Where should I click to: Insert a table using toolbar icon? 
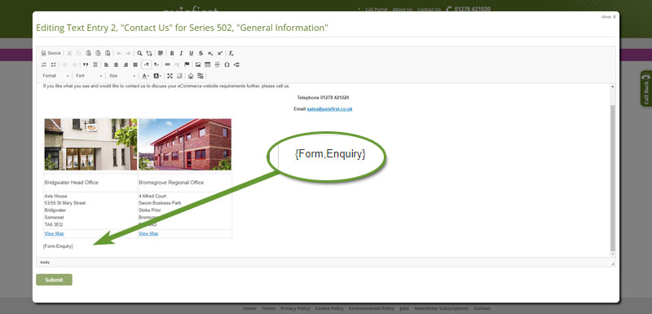coord(208,64)
